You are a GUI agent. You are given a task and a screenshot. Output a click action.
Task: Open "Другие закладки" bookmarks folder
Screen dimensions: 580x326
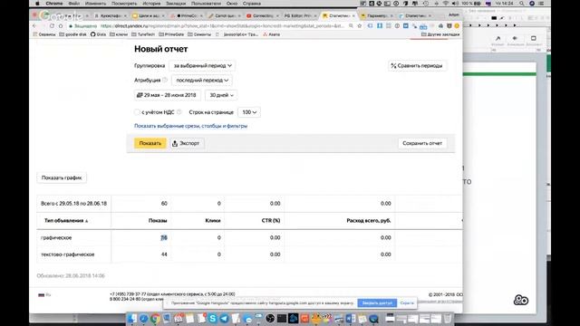click(x=440, y=34)
